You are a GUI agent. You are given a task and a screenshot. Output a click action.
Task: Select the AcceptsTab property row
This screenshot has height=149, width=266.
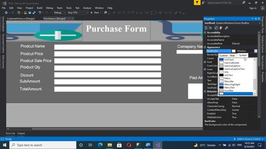(x=232, y=99)
